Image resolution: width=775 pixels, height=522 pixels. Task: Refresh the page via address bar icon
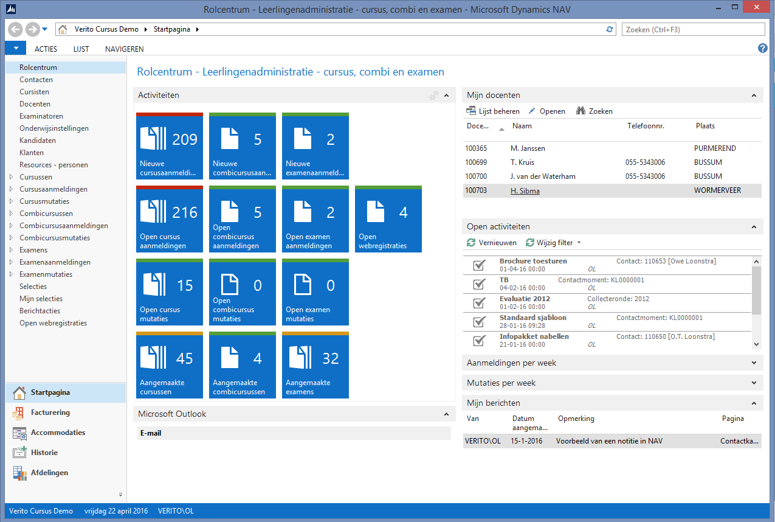click(610, 29)
